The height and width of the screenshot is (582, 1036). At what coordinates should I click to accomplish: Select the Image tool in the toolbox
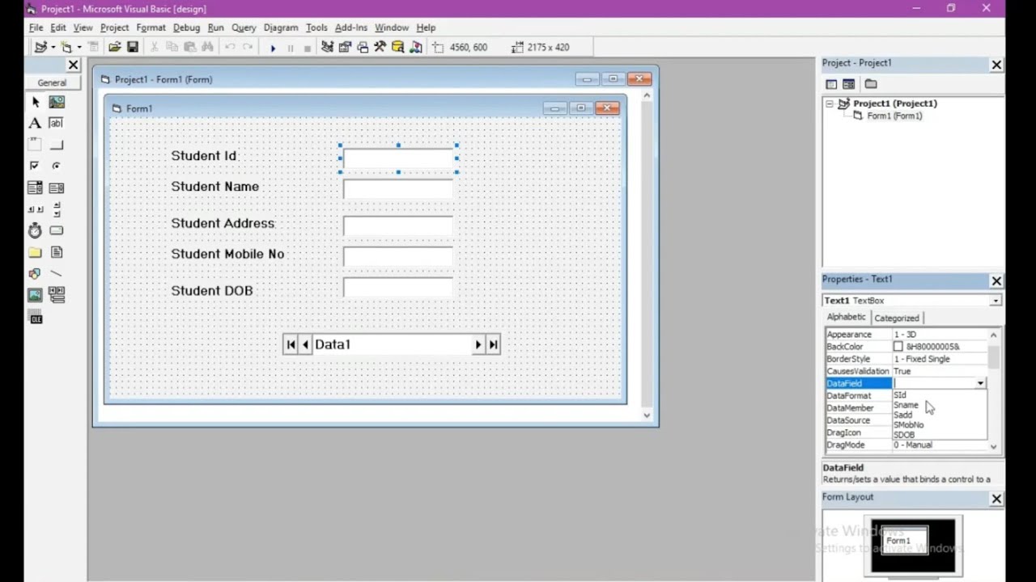click(35, 295)
